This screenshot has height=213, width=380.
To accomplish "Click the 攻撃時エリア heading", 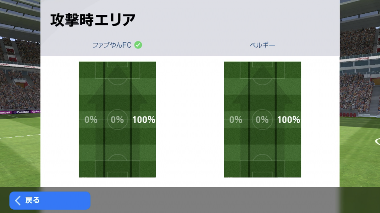I will pyautogui.click(x=93, y=20).
